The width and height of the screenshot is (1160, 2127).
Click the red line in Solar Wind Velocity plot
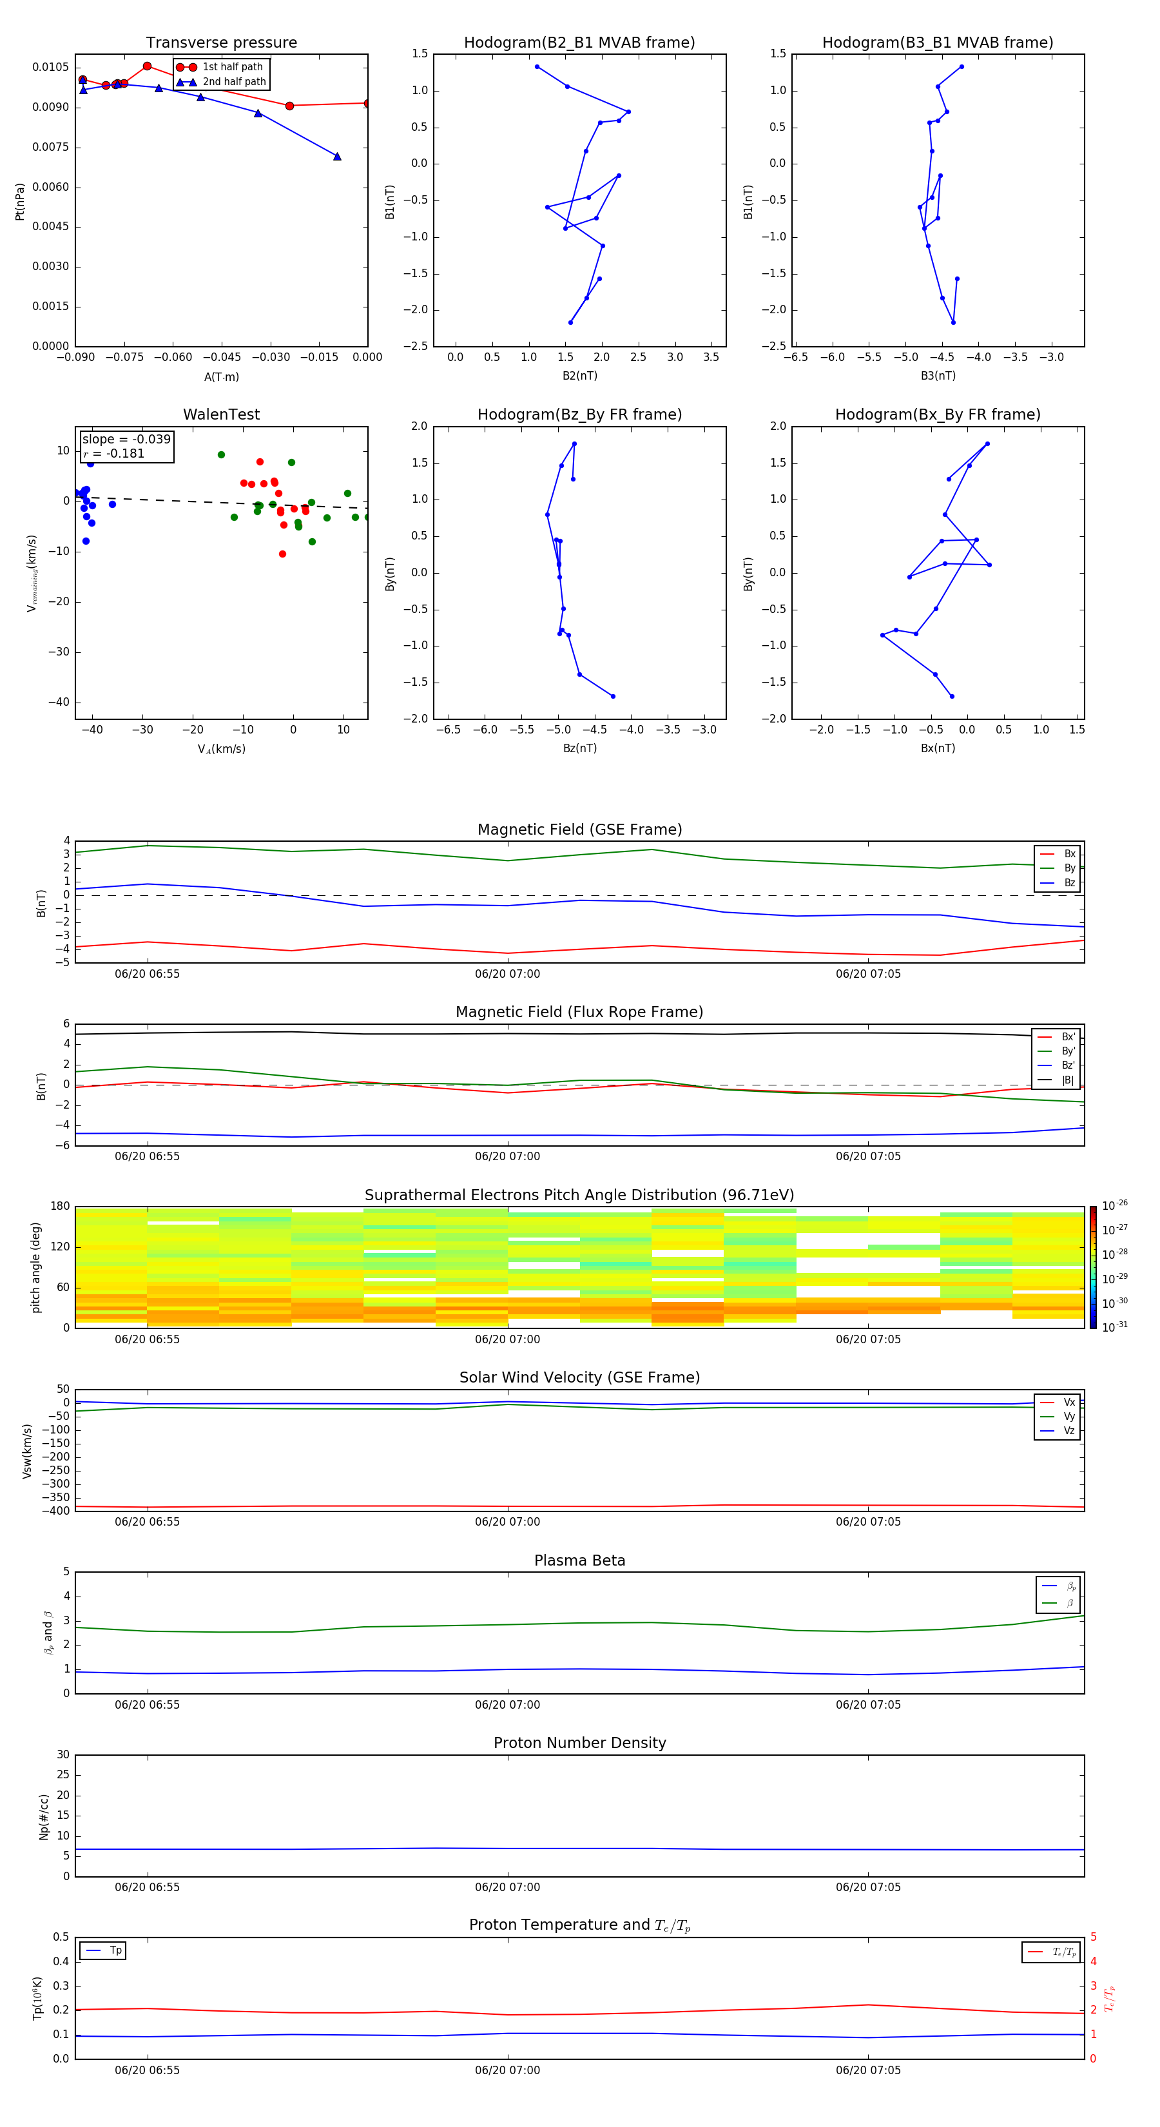click(x=578, y=1506)
